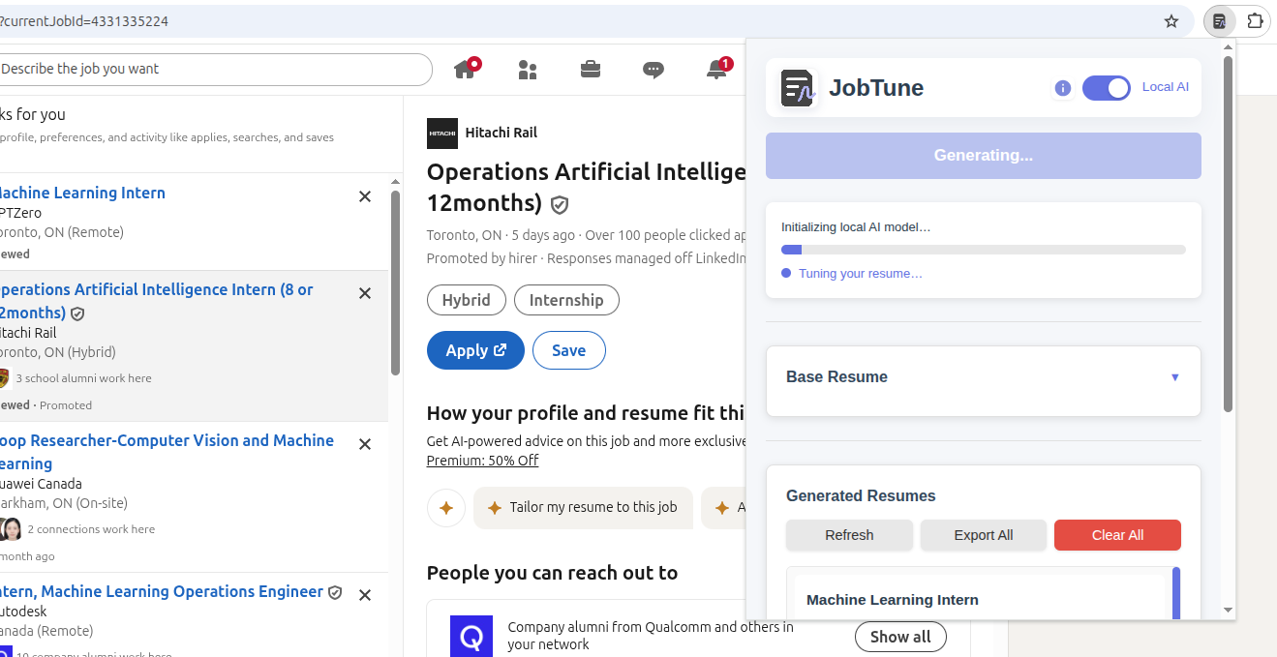
Task: Click the Qualcomm alumni logo
Action: point(471,636)
